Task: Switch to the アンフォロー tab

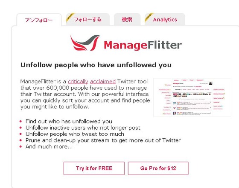Action: tap(39, 20)
